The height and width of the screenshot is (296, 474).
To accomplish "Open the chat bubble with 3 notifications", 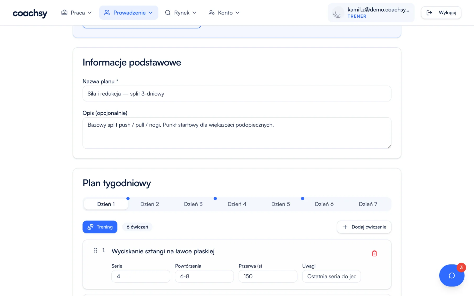I will 452,275.
